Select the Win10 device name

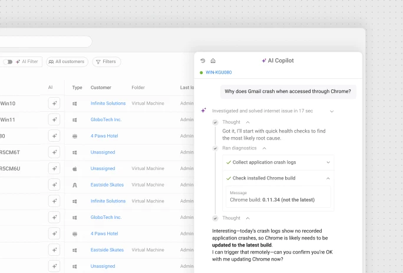click(x=8, y=104)
